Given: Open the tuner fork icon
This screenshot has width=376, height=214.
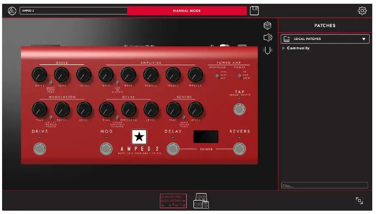Looking at the screenshot, I should 267,50.
